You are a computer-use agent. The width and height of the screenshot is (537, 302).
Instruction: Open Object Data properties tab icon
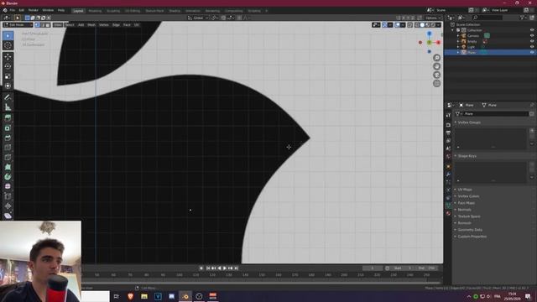pyautogui.click(x=448, y=206)
